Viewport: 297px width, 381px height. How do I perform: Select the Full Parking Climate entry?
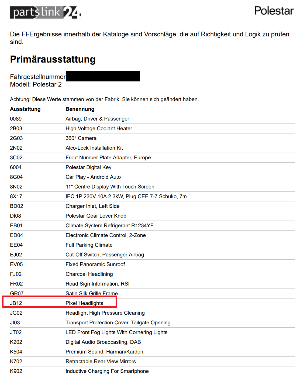point(89,245)
